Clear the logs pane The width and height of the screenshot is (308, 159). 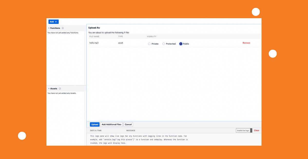[256, 131]
